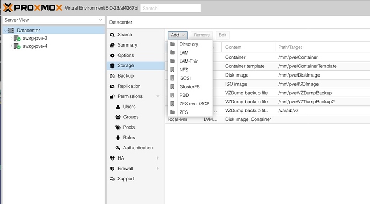
Task: Click the /mnt/pve/DiskImage path cell
Action: 299,75
